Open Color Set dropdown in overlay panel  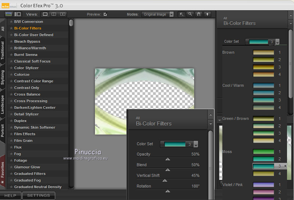[196, 144]
